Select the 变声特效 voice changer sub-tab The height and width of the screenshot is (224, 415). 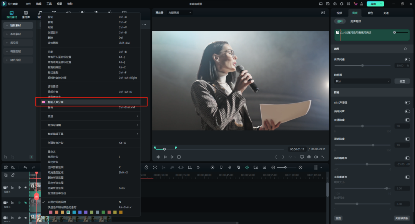coord(356,21)
